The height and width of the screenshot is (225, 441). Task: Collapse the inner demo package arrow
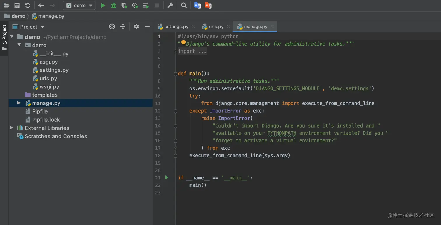[x=19, y=45]
